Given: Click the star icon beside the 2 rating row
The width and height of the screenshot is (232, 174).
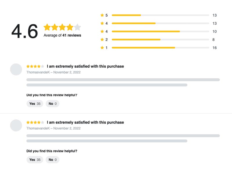Looking at the screenshot, I should tap(102, 39).
